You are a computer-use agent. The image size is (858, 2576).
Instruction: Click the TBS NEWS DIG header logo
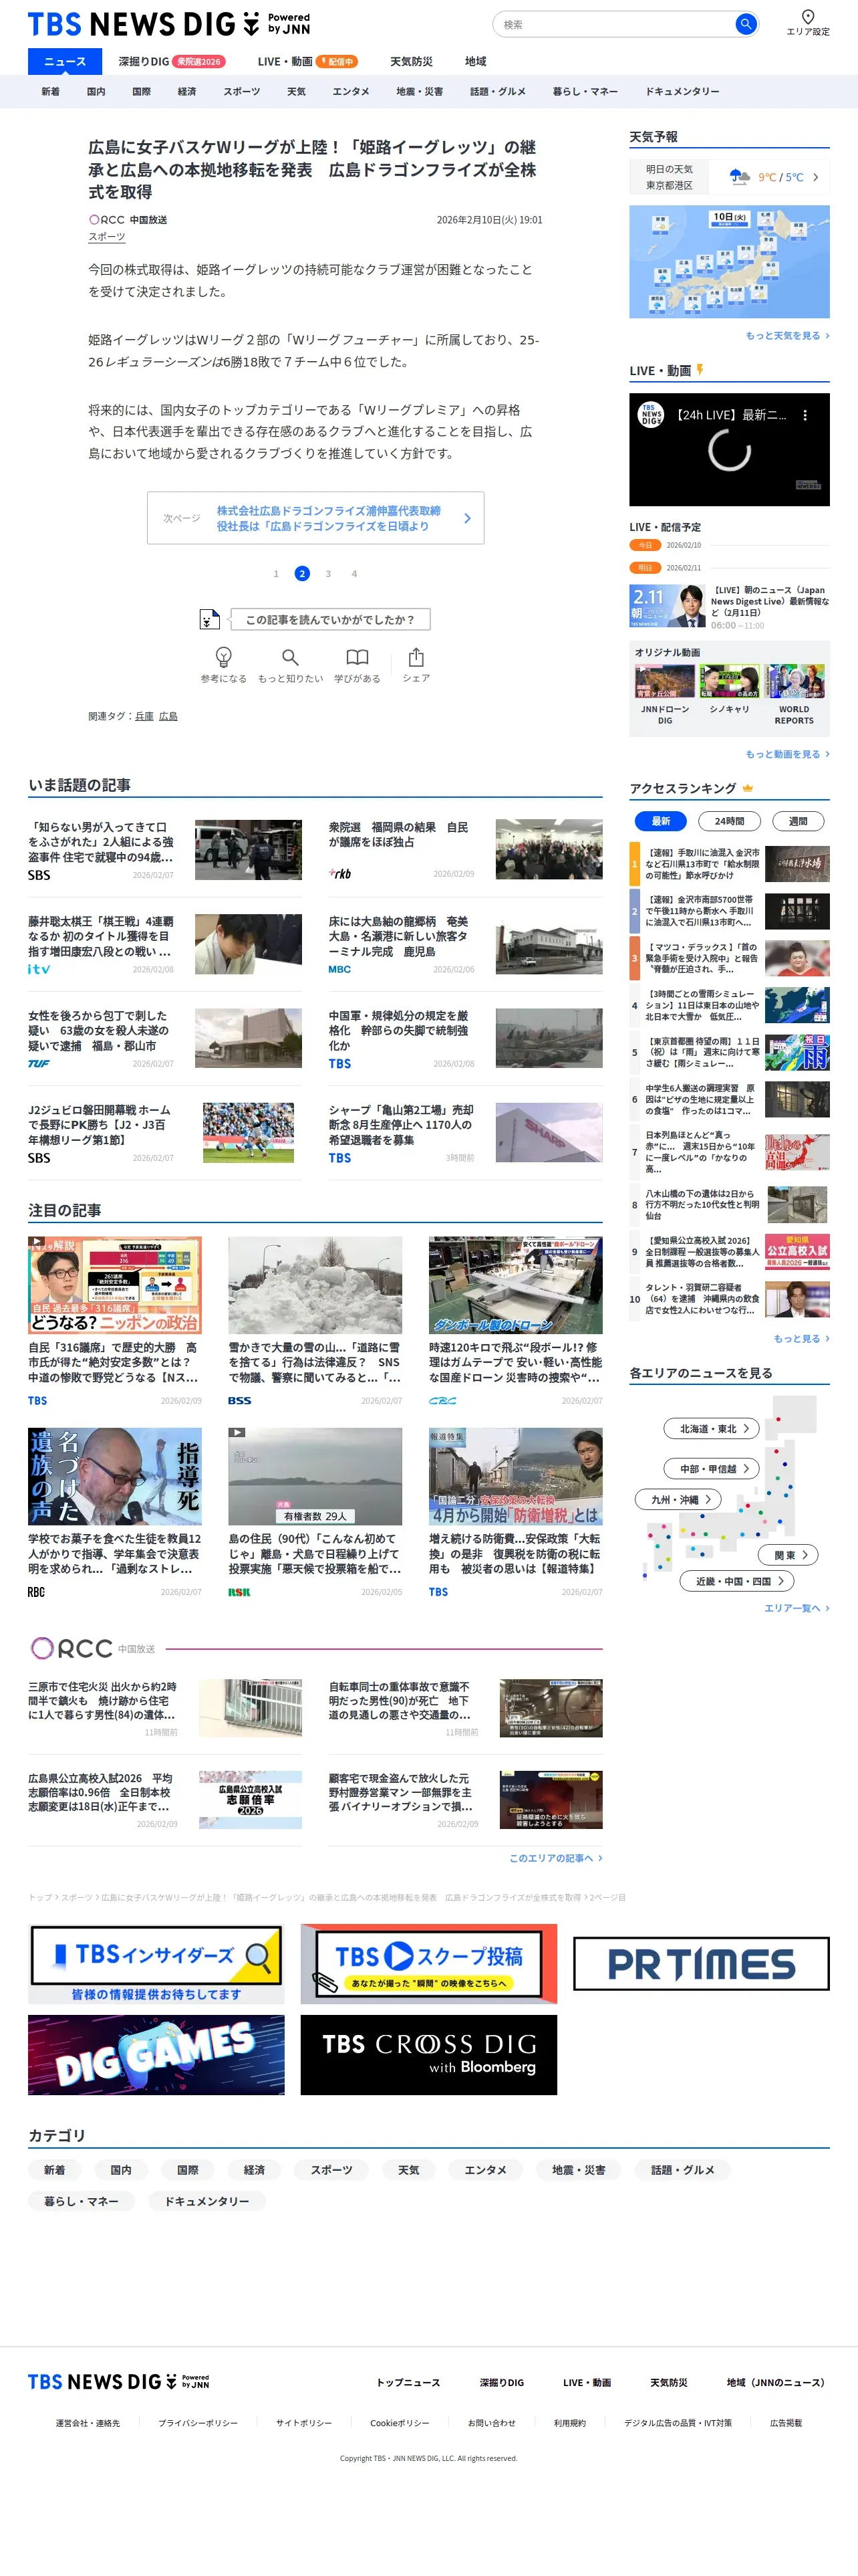click(x=169, y=24)
